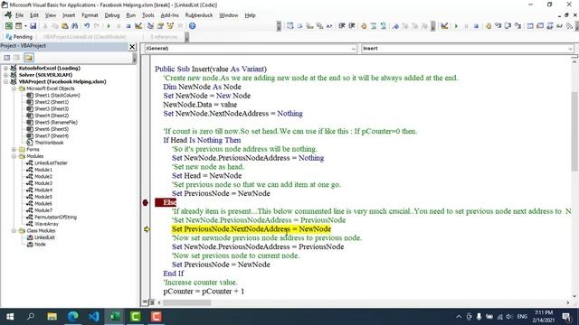The height and width of the screenshot is (325, 579).
Task: Click List Properties/Methods icon in Edit toolbar
Action: point(290,26)
